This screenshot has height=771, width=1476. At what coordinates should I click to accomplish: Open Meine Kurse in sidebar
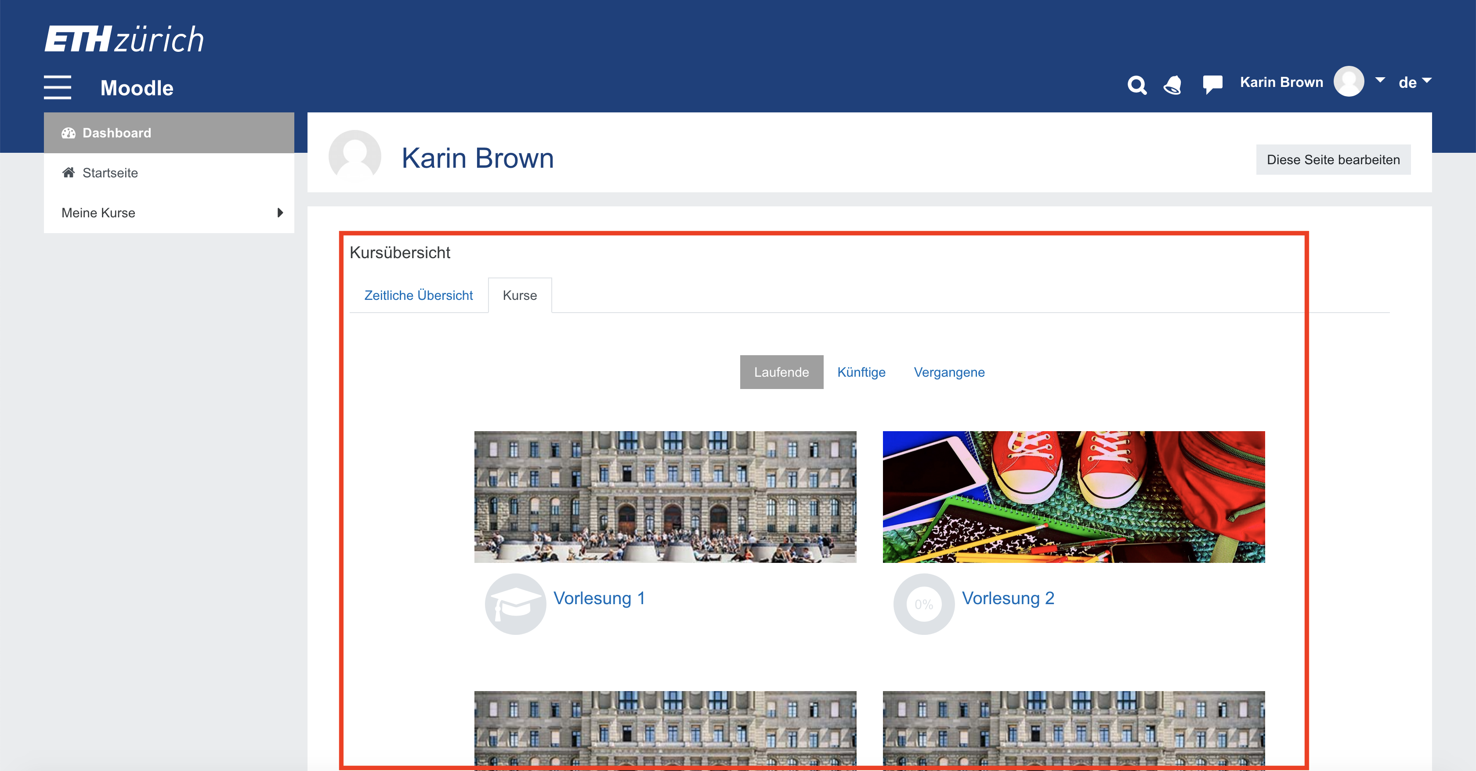(x=169, y=213)
